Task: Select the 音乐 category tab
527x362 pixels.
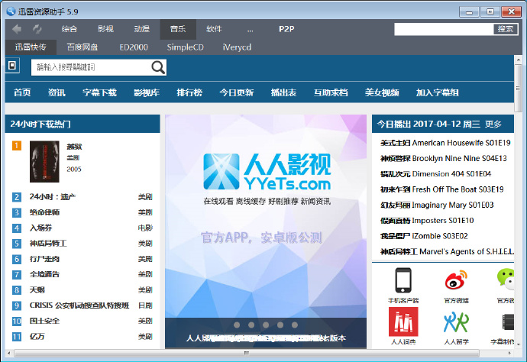Action: [178, 29]
